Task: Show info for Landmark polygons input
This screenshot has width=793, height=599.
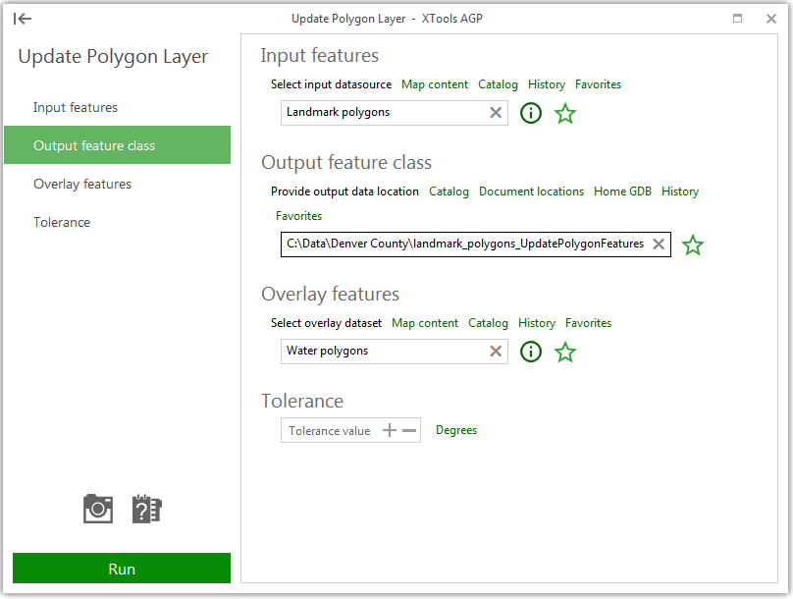Action: [x=531, y=113]
